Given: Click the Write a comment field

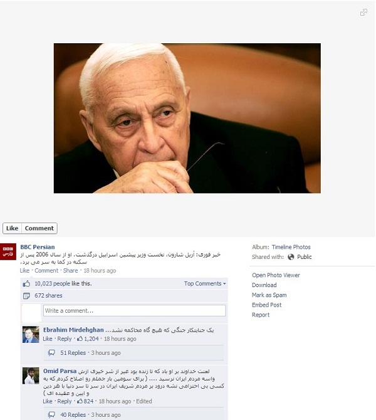Looking at the screenshot, I should 135,311.
